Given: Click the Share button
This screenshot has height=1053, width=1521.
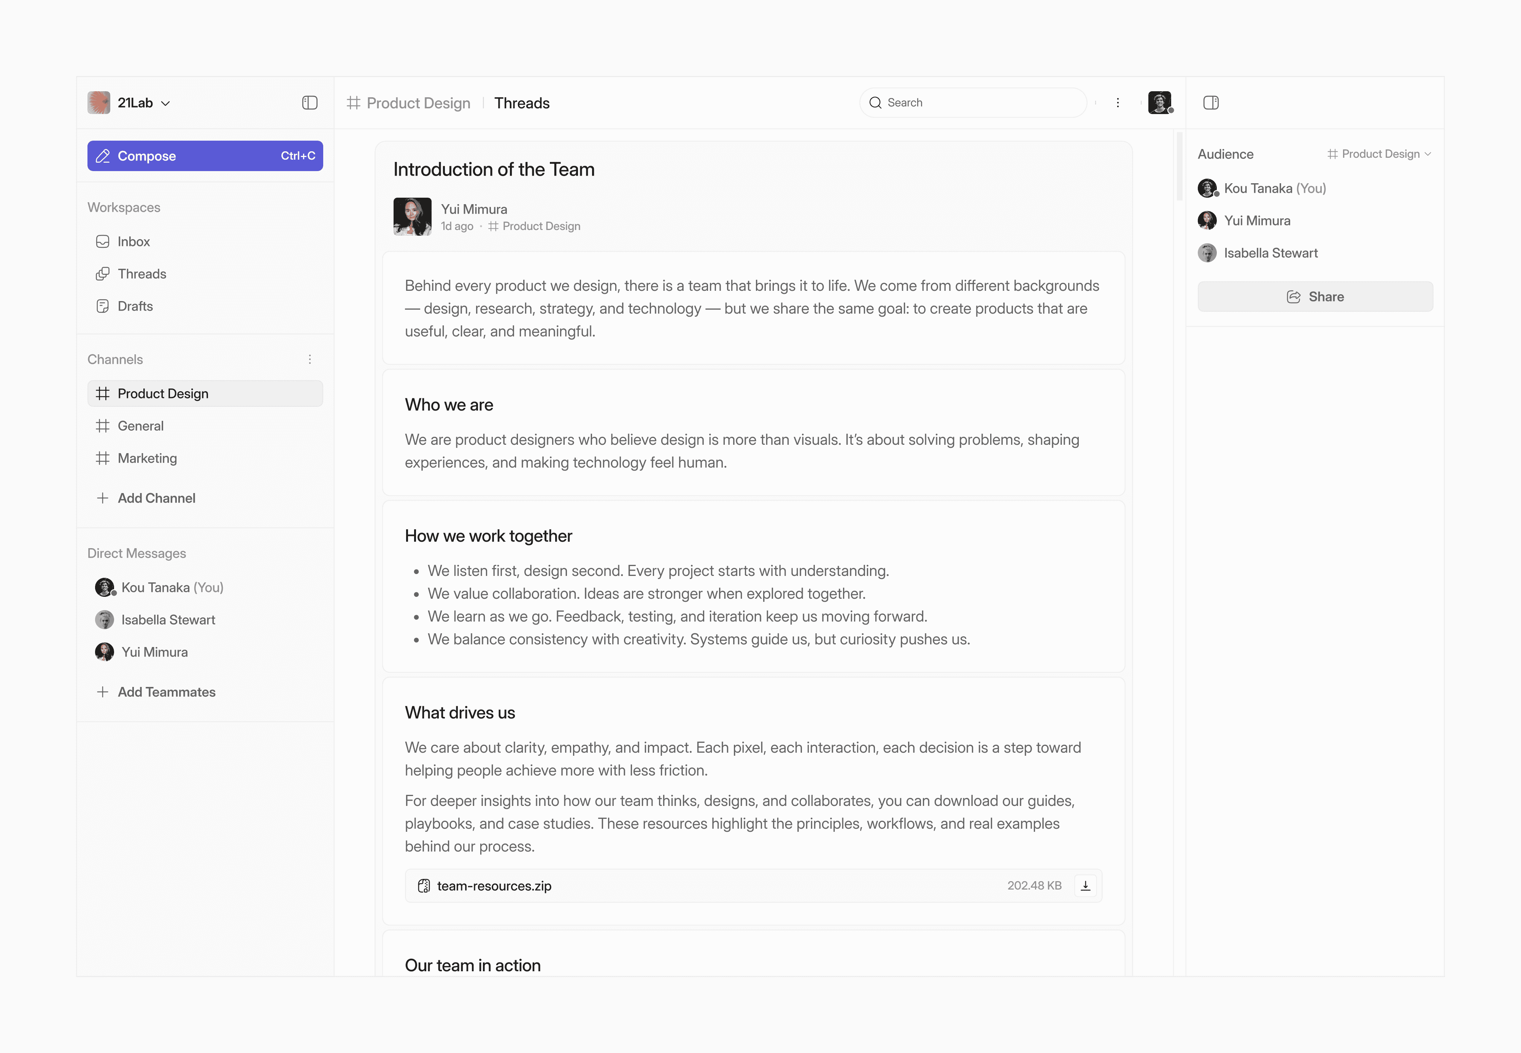Looking at the screenshot, I should [x=1315, y=297].
